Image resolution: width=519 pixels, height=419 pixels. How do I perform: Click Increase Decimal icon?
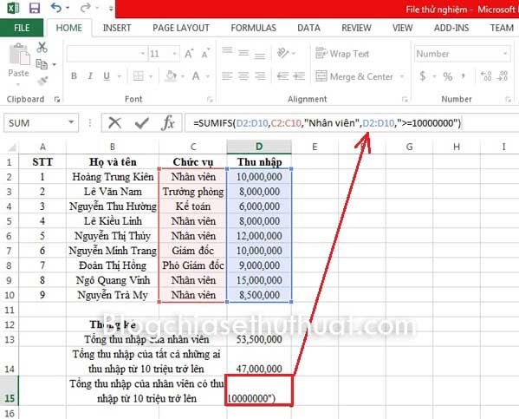[486, 76]
